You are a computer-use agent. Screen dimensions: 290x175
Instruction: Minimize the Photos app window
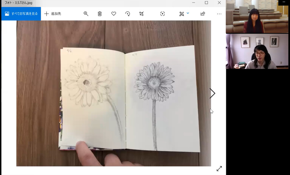pyautogui.click(x=193, y=3)
